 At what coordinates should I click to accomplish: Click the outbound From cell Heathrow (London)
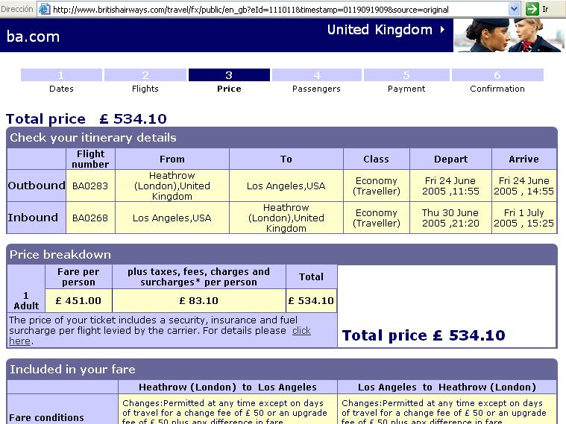point(172,186)
